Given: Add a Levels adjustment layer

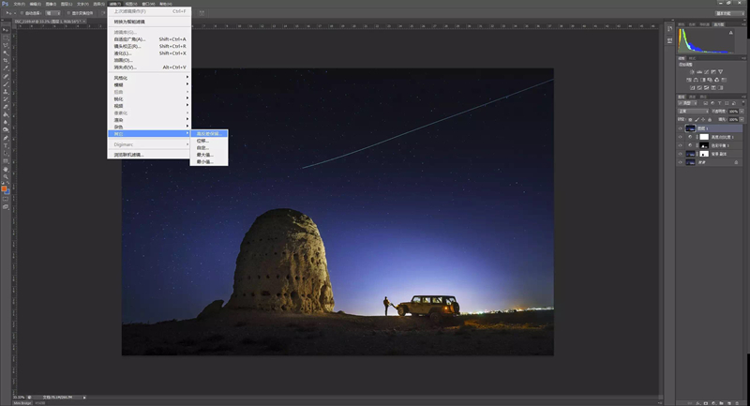Looking at the screenshot, I should [698, 72].
